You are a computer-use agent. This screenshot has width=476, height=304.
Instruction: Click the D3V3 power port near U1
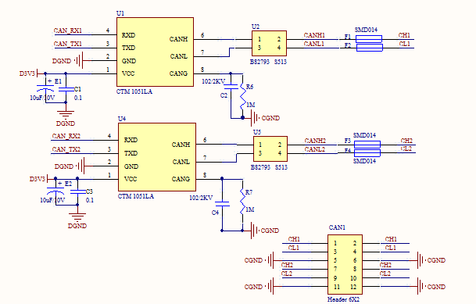29,73
